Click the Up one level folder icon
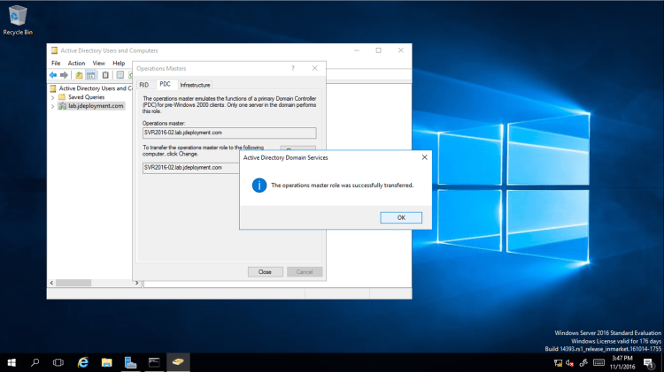Screen dimensions: 664x372 click(x=79, y=75)
